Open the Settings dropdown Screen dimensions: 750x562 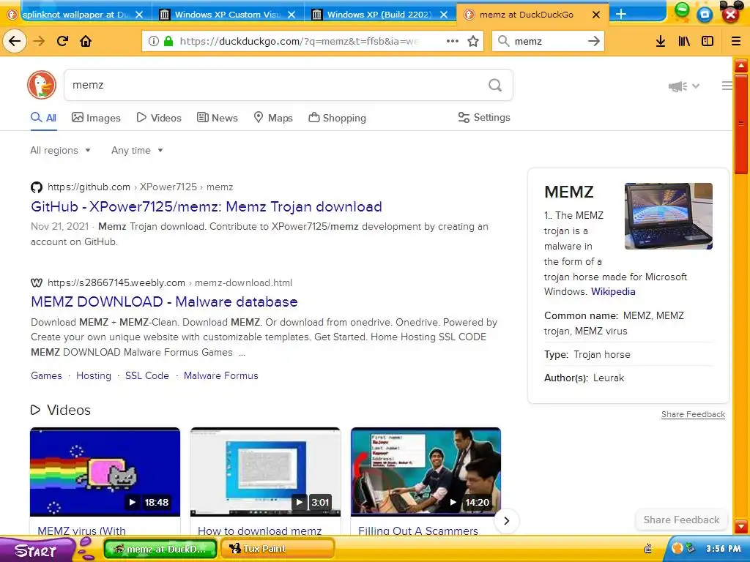[484, 118]
